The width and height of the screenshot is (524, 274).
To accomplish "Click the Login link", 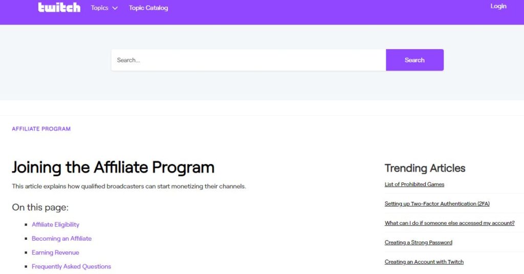I will pos(498,6).
